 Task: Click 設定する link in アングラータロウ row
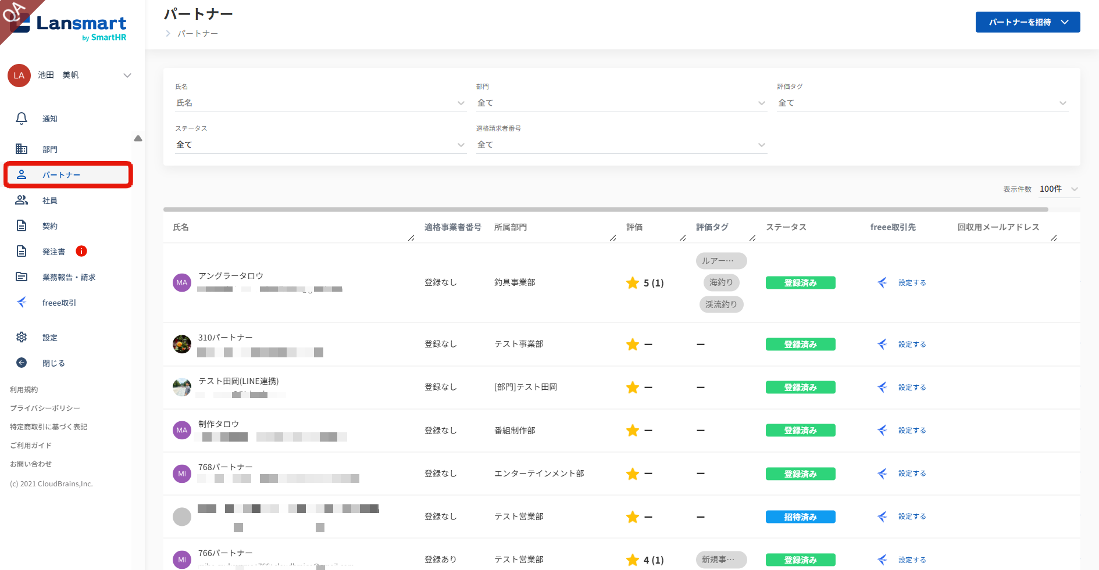(912, 283)
